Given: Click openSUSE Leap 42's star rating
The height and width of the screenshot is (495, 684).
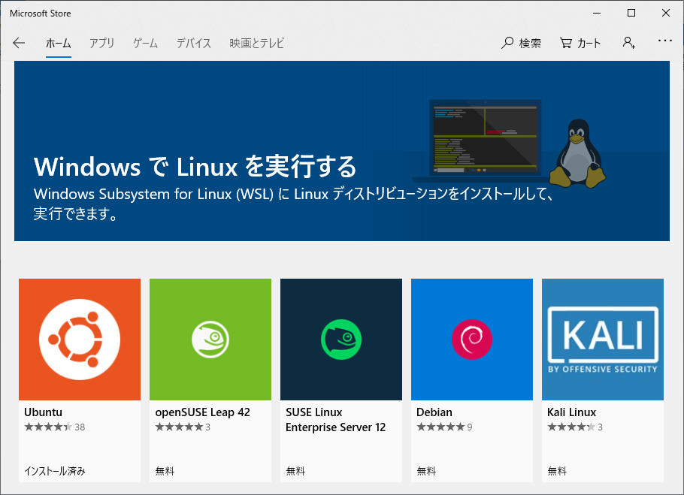Looking at the screenshot, I should 183,427.
